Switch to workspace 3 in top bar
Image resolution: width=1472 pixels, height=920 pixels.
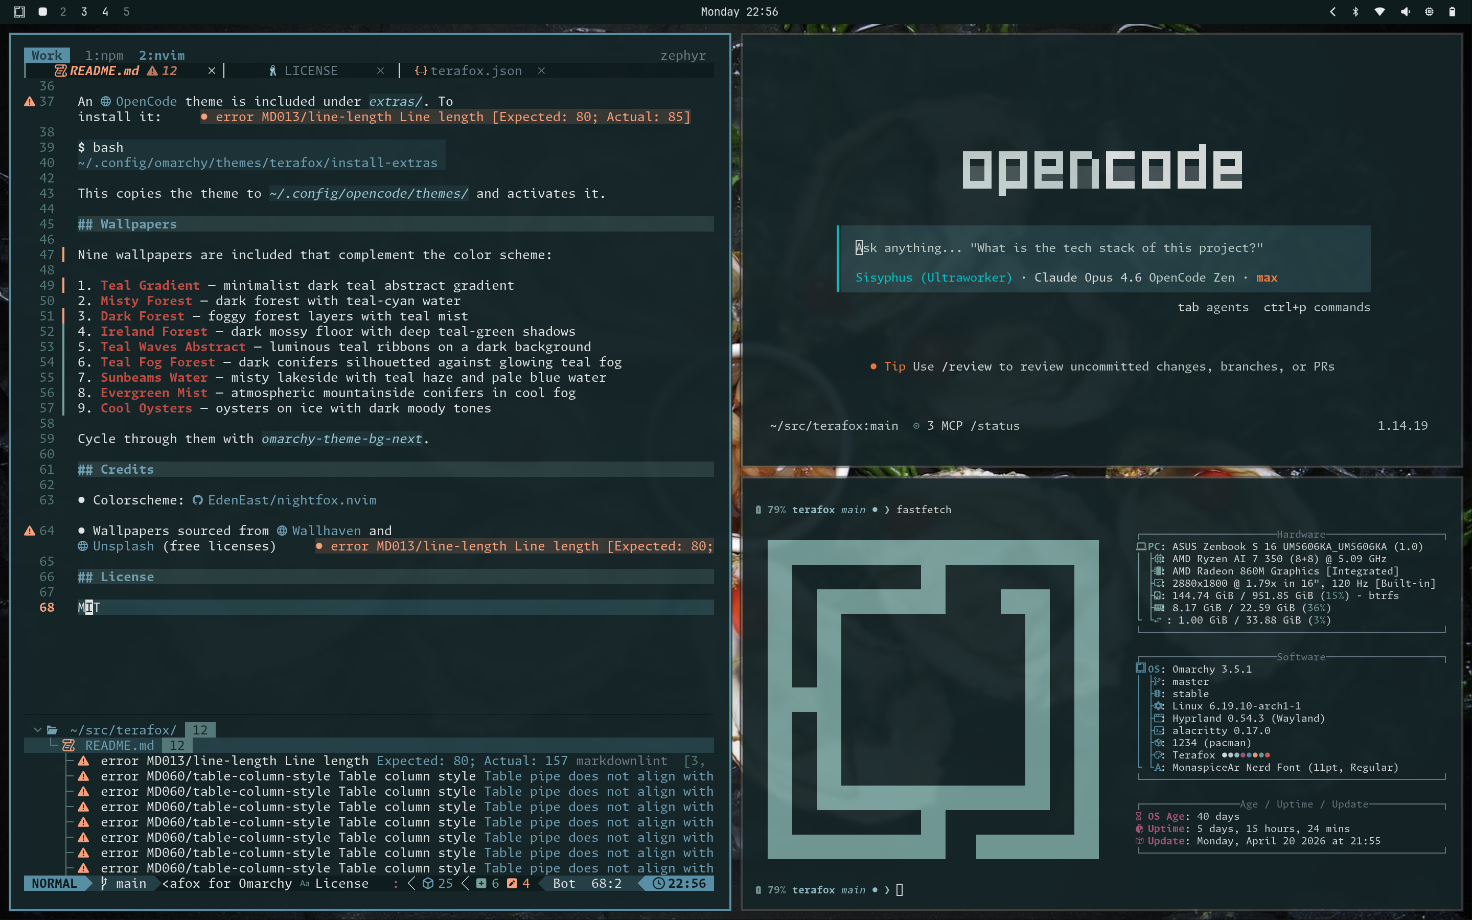pos(84,12)
